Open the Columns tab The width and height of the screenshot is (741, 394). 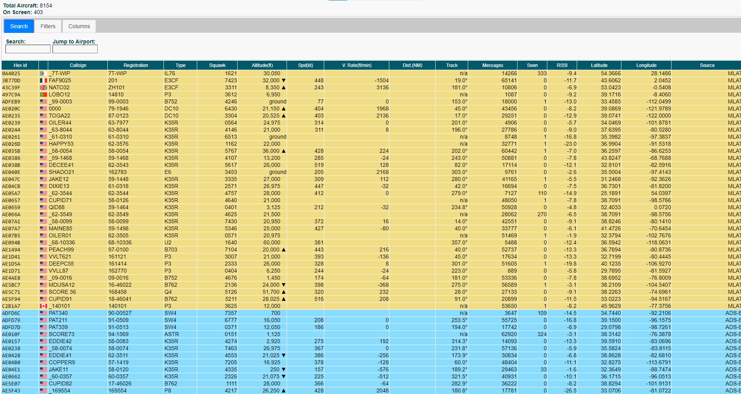79,26
